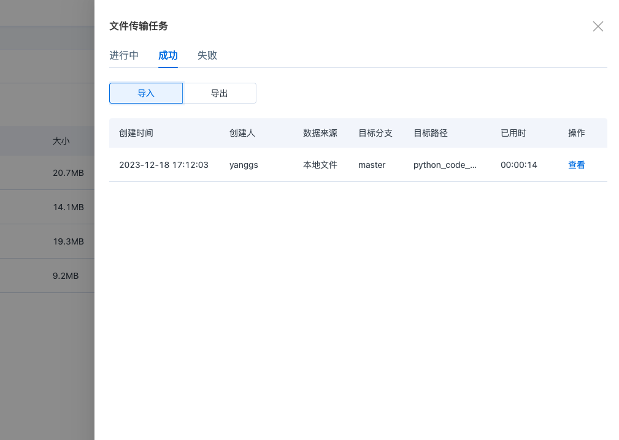Screen dimensions: 619x440
Task: Click the 目标分支 column header
Action: 375,133
